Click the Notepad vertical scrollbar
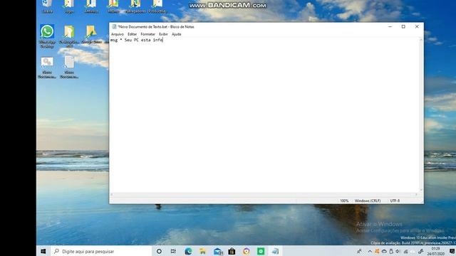Screen dimensions: 456x256 pos(421,115)
